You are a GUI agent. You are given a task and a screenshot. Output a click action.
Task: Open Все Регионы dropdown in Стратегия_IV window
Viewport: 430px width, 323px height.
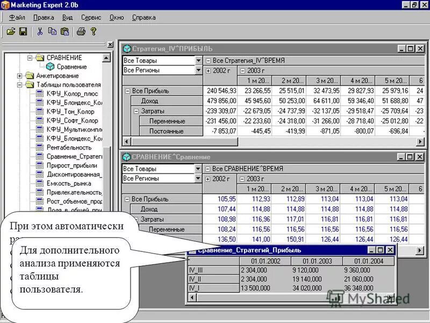(198, 71)
